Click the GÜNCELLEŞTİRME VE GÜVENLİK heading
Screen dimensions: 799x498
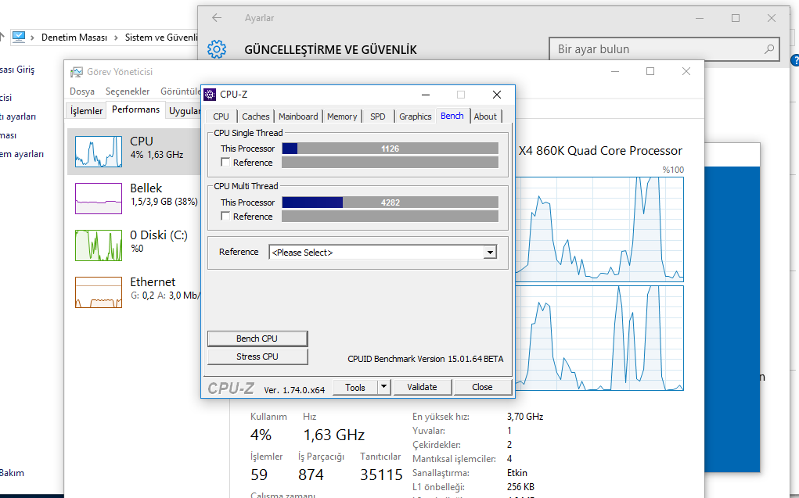330,50
